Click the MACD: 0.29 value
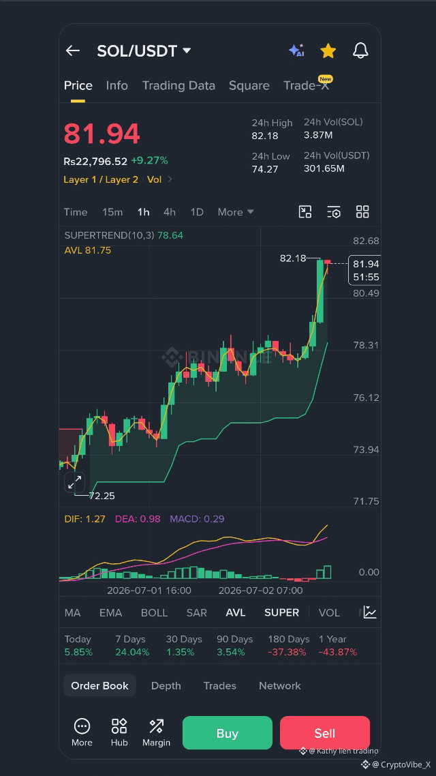 point(197,519)
